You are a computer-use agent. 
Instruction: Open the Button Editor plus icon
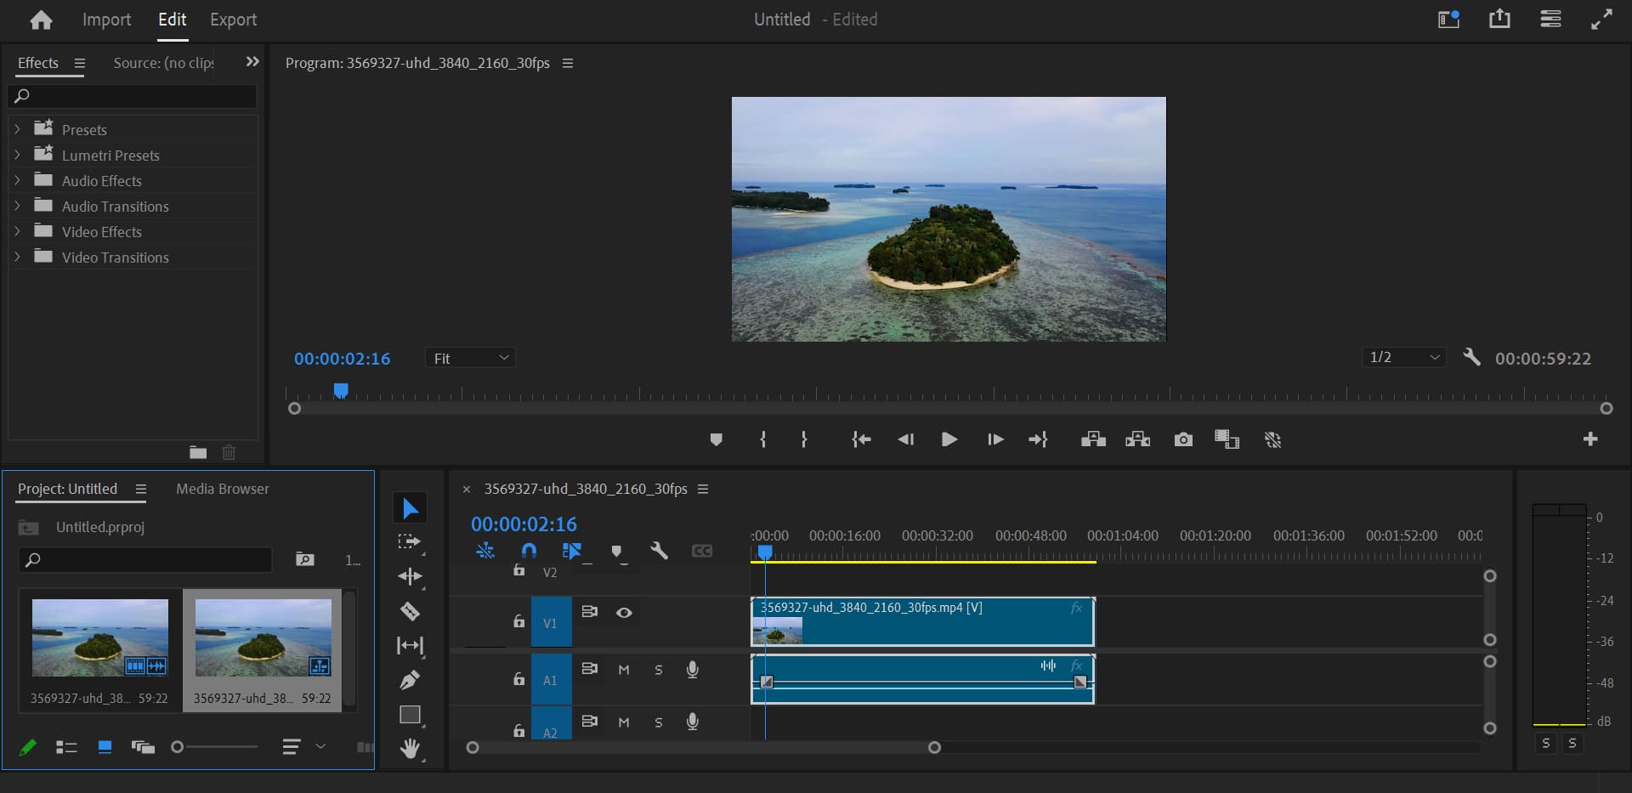(1590, 439)
